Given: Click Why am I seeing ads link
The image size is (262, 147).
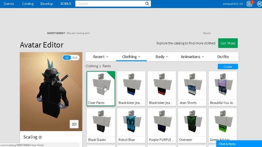Looking at the screenshot, I should pyautogui.click(x=78, y=33).
